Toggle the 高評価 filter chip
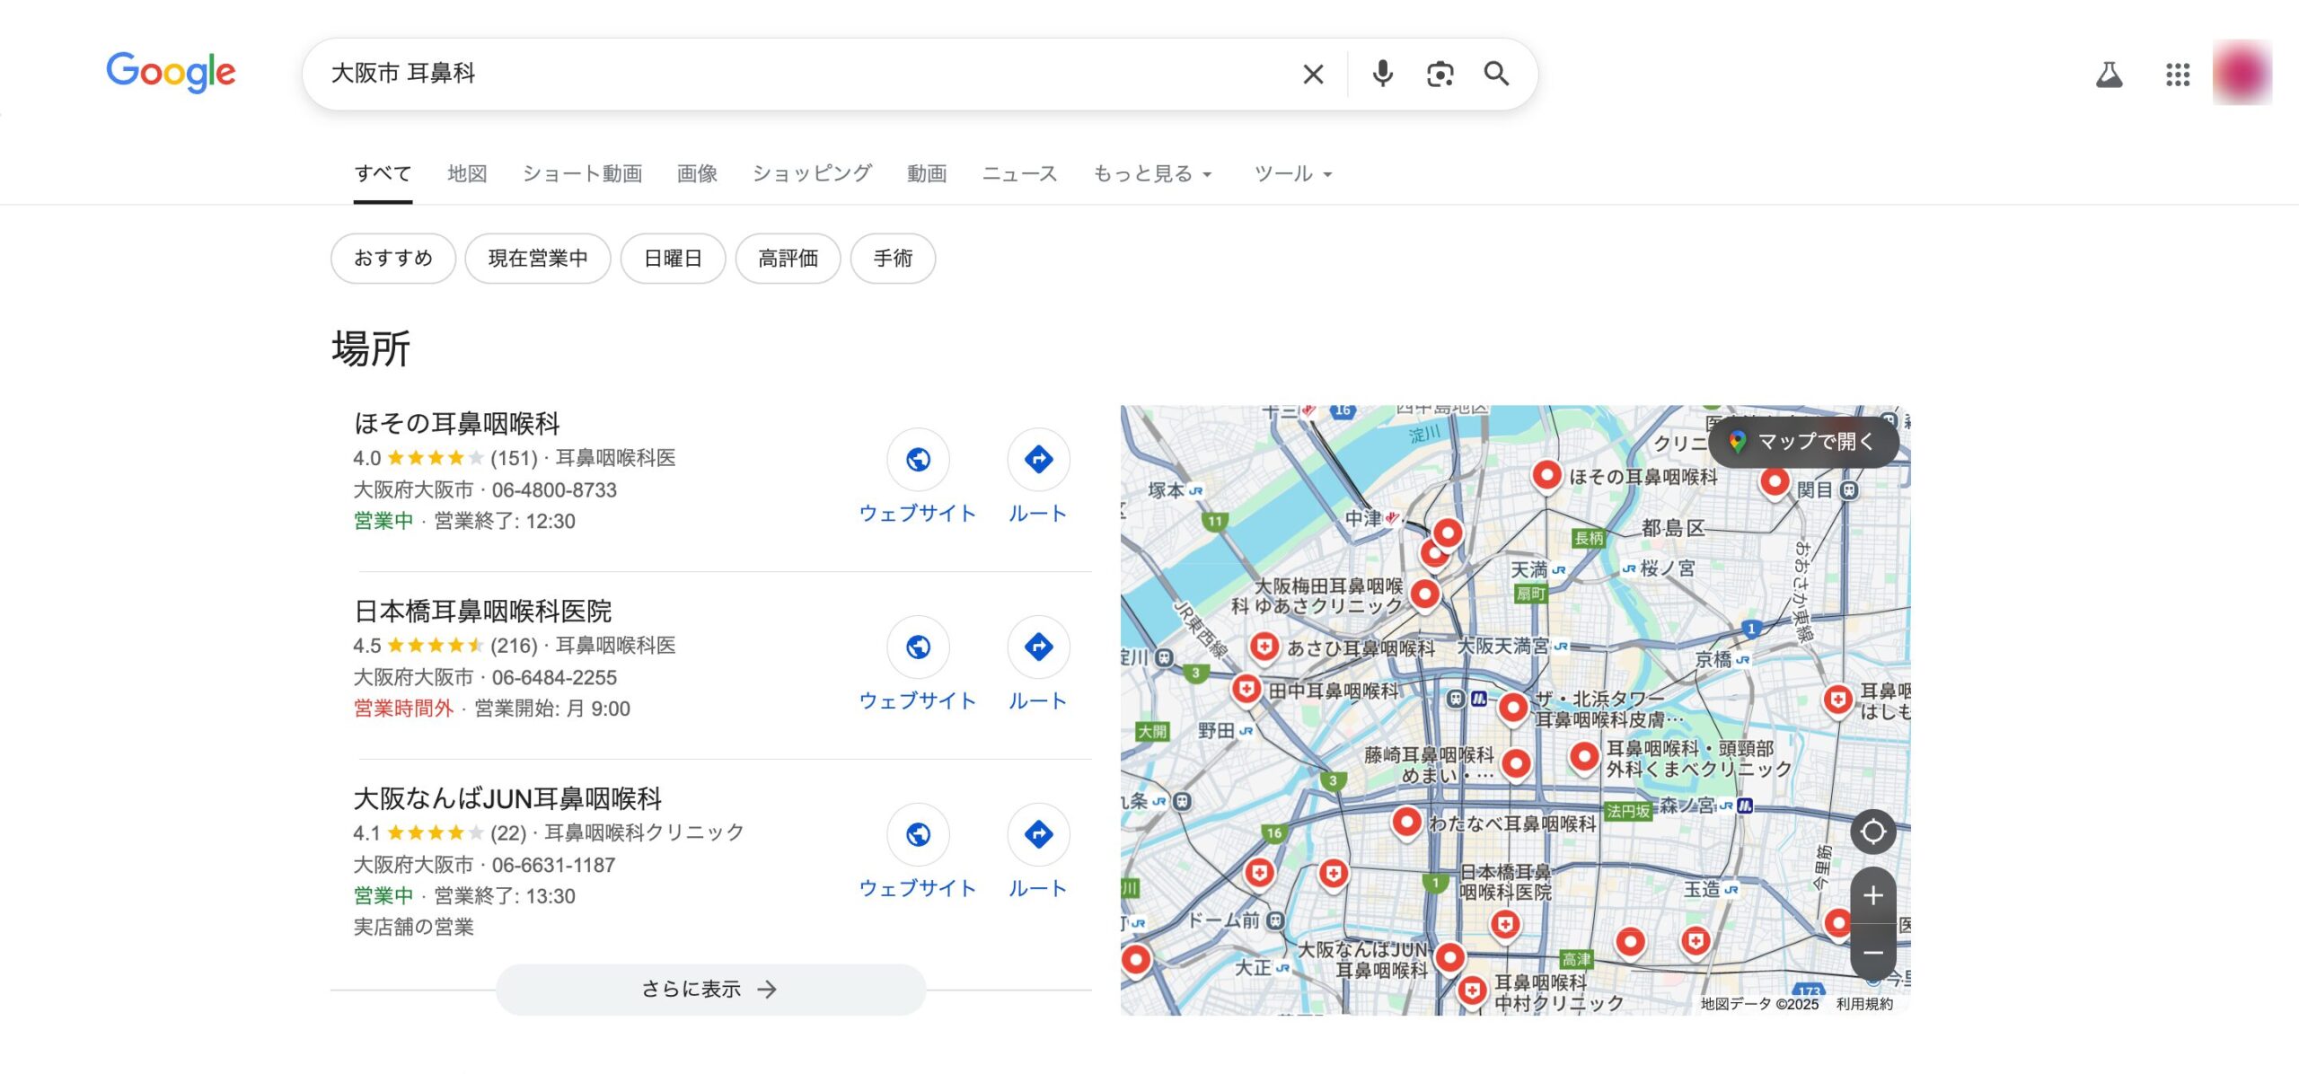This screenshot has width=2299, height=1074. (x=788, y=259)
